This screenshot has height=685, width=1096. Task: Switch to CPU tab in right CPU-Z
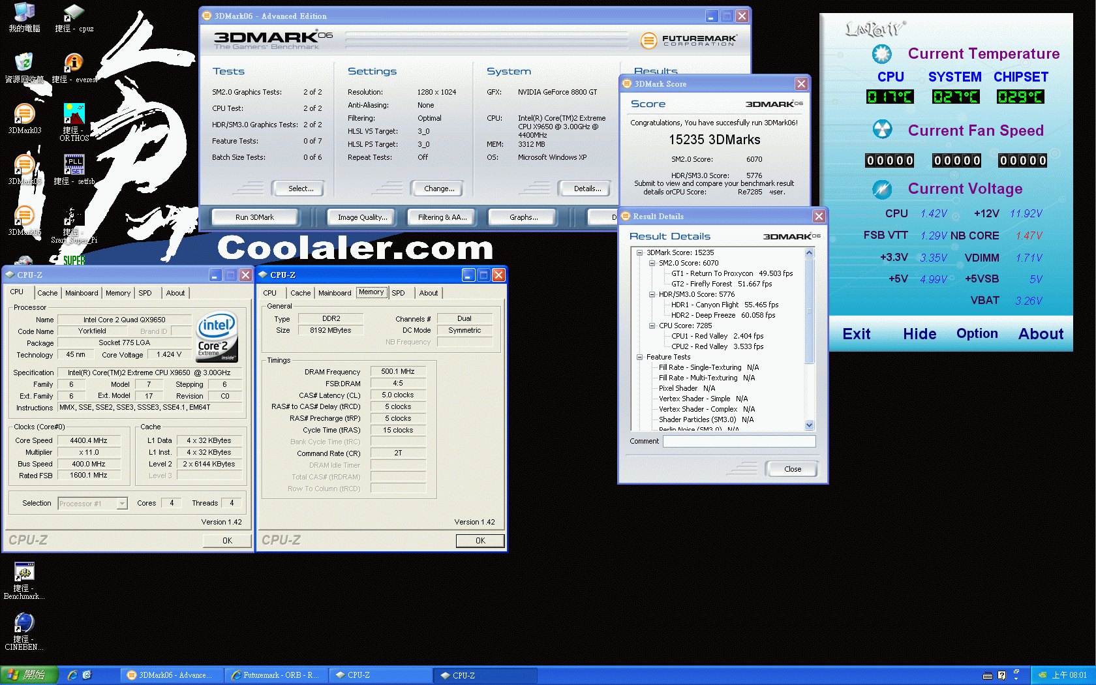(x=270, y=293)
